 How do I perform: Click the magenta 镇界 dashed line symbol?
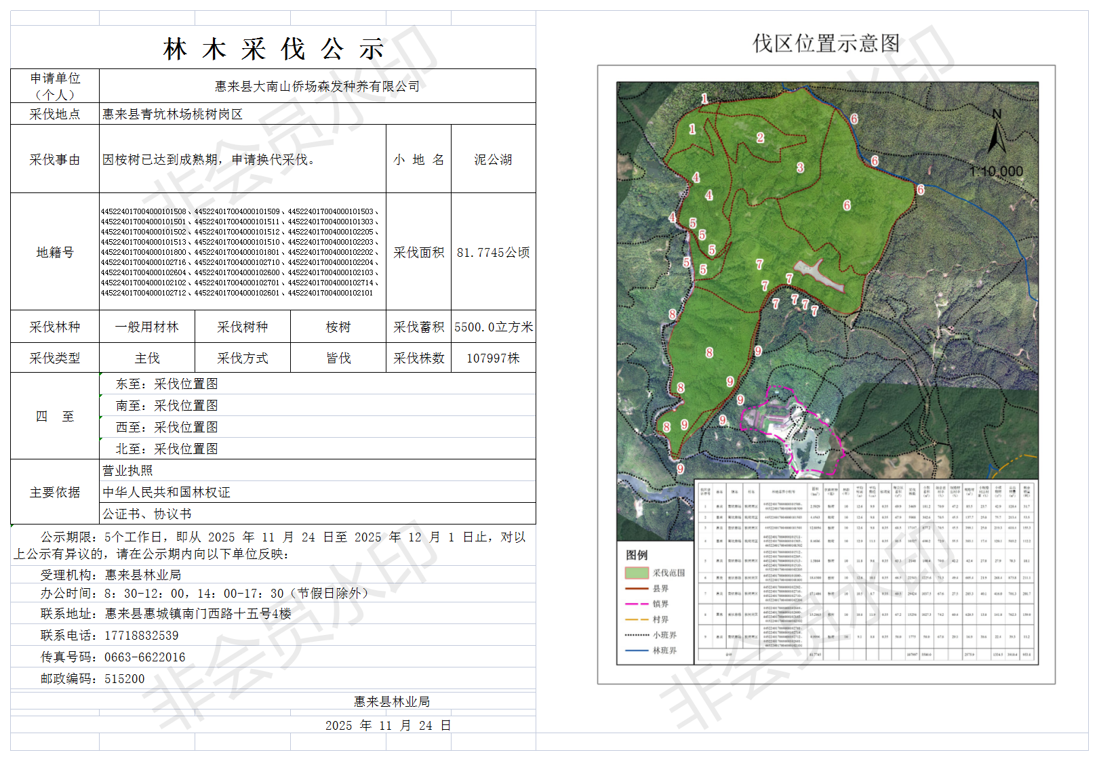[x=637, y=604]
